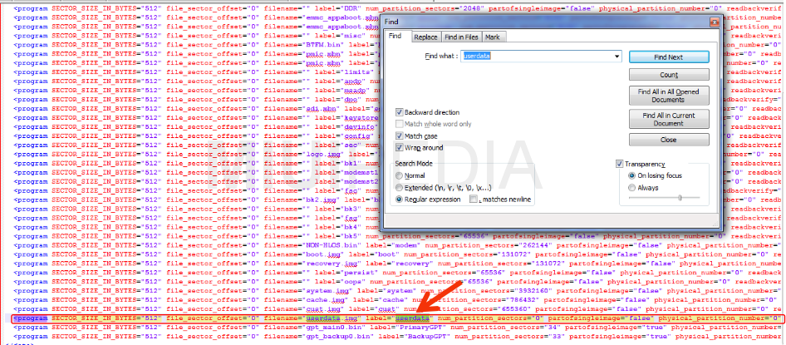The width and height of the screenshot is (786, 345).
Task: Open the Find in Files tab
Action: [461, 37]
